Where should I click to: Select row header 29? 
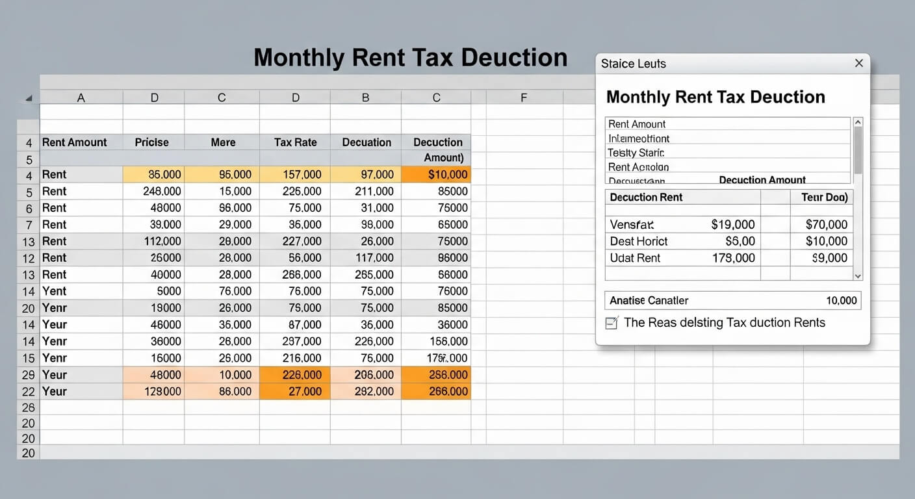pos(29,375)
